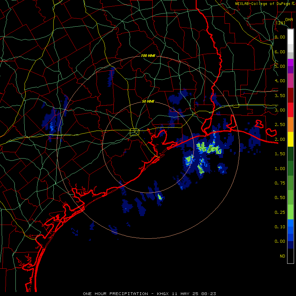296x296 pixels.
Task: Click the 1.50 legend value
Action: (x=280, y=154)
